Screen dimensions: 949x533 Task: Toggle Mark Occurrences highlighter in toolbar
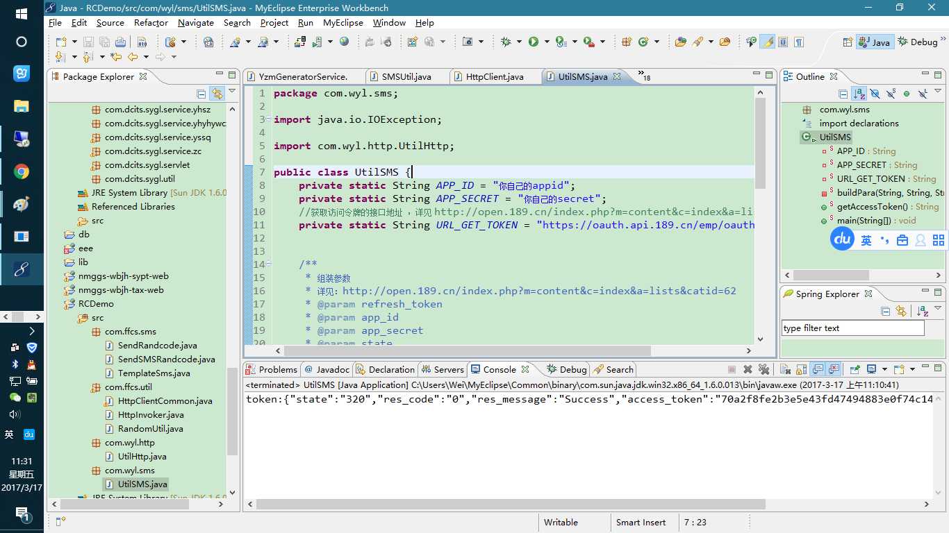(x=767, y=42)
